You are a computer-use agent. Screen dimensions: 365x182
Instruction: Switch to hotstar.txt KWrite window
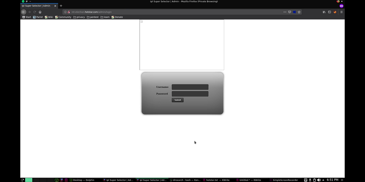219,180
